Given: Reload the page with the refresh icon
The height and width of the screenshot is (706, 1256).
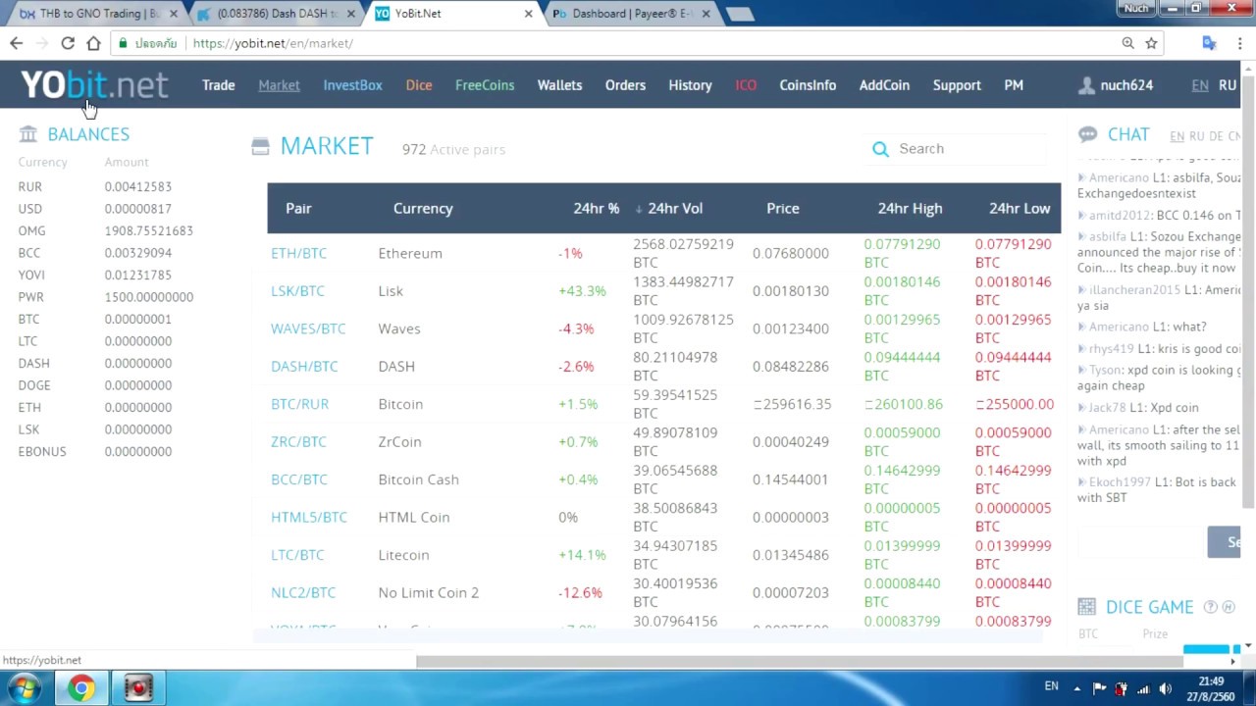Looking at the screenshot, I should 68,43.
